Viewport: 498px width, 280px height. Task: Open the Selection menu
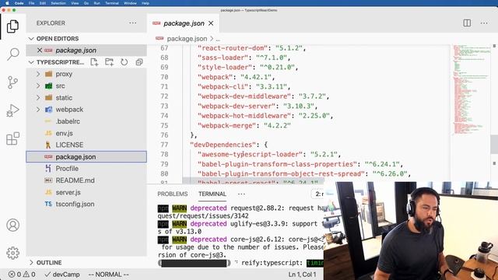[x=58, y=3]
